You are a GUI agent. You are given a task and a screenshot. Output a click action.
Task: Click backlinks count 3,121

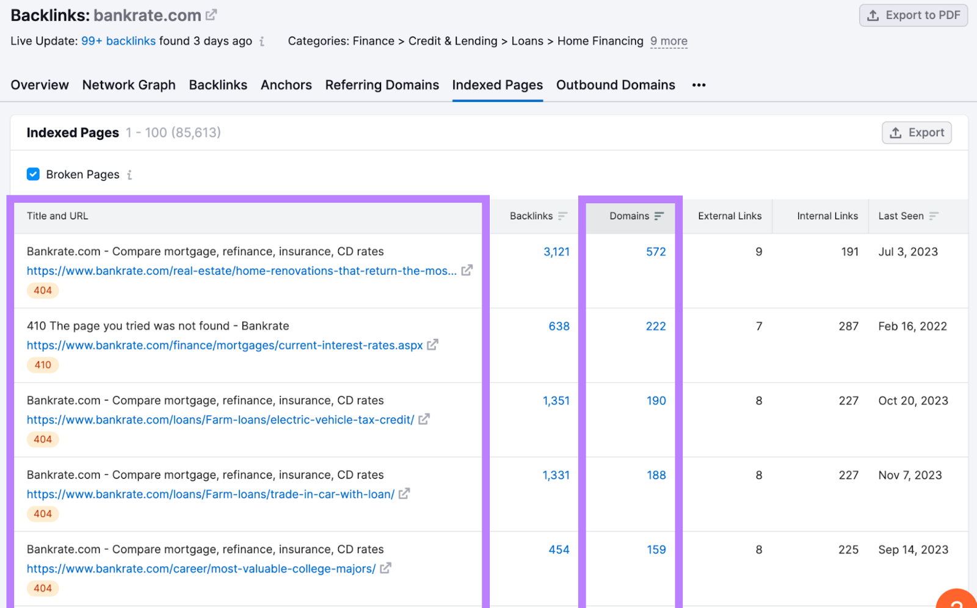click(556, 252)
